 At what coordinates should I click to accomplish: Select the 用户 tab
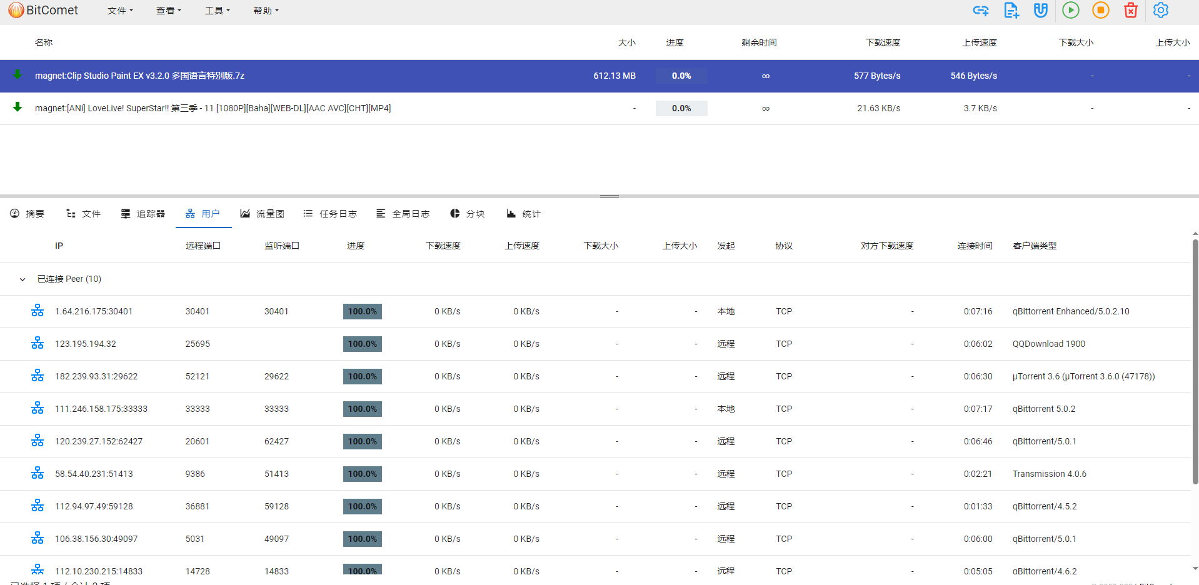point(203,214)
